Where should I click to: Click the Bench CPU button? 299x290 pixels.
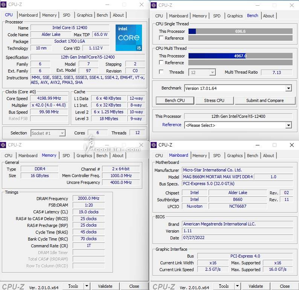[x=175, y=100]
